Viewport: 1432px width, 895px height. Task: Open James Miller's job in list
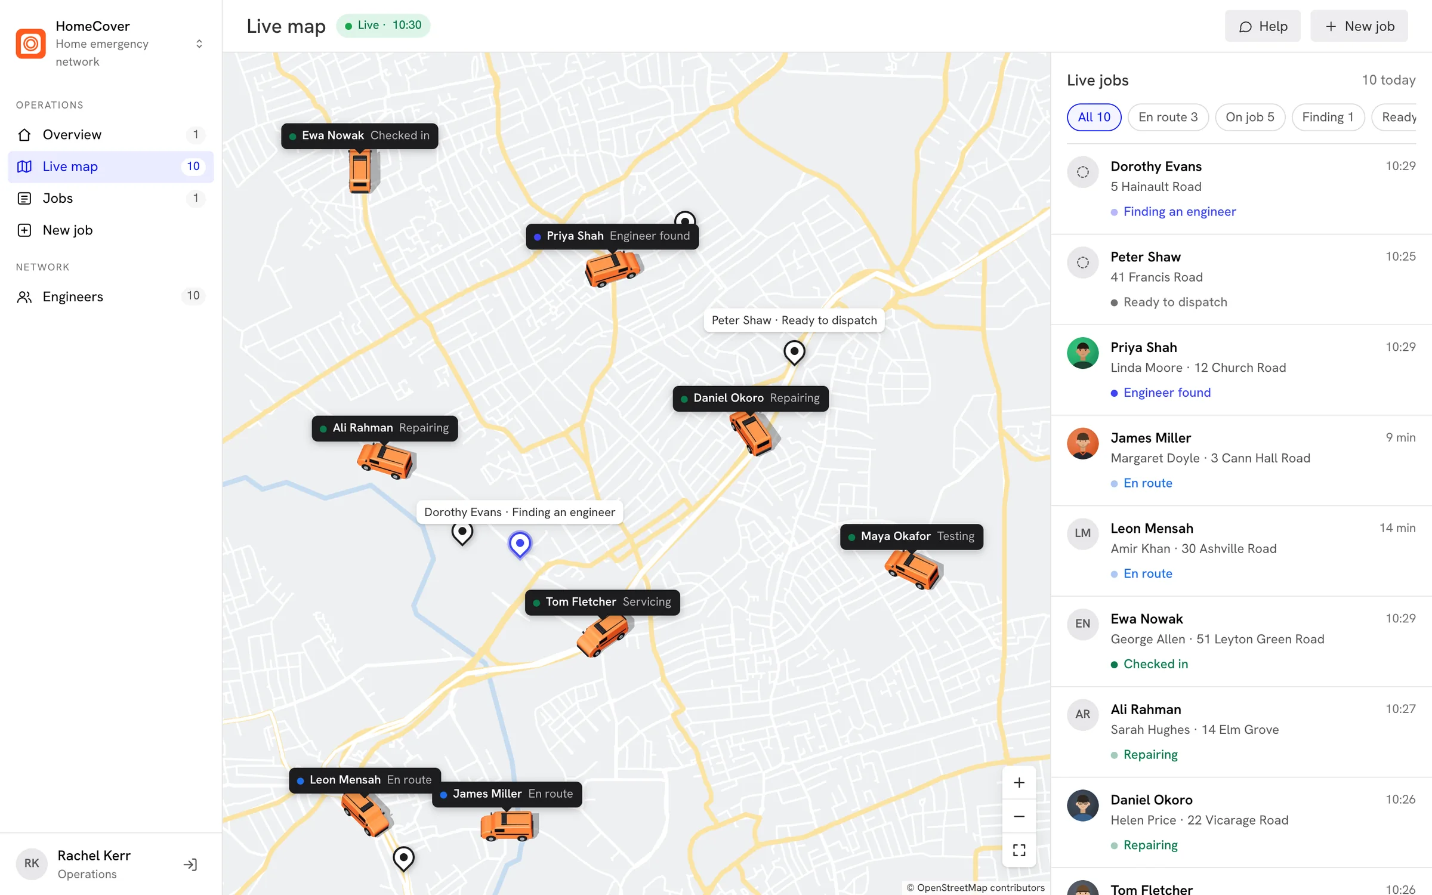(x=1241, y=461)
